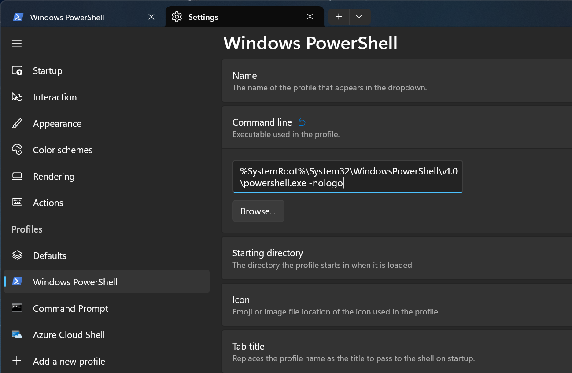Open Rendering settings via monitor icon
The width and height of the screenshot is (572, 373).
17,176
